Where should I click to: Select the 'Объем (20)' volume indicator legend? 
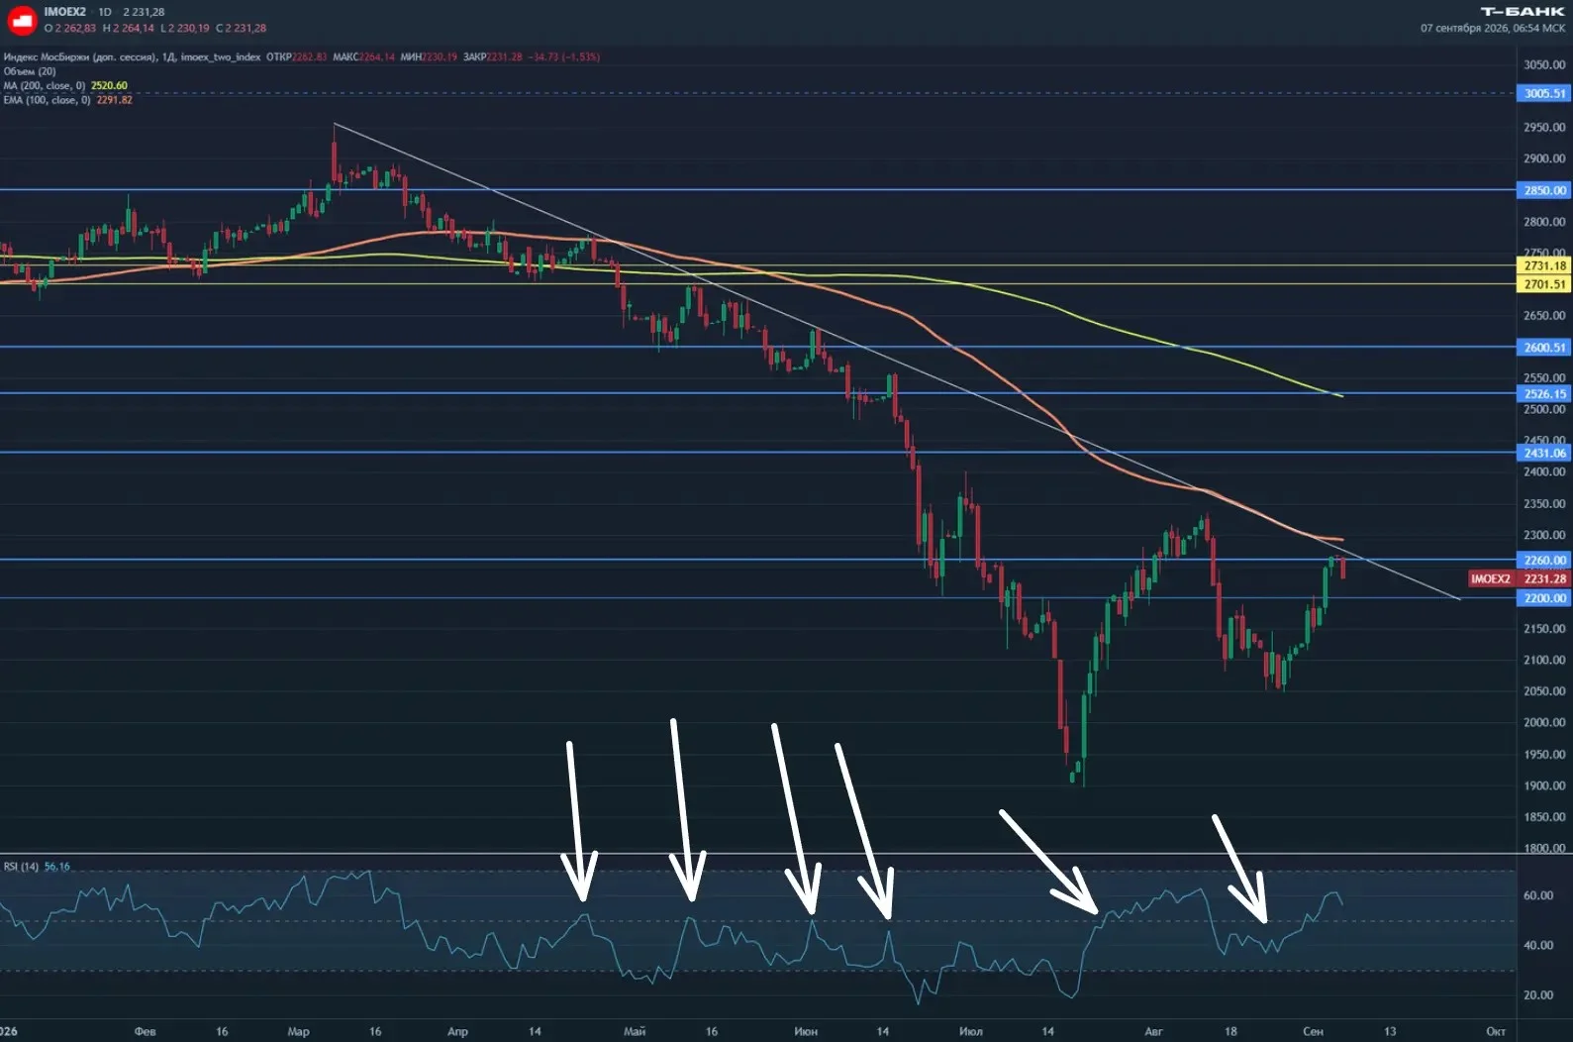click(x=30, y=71)
